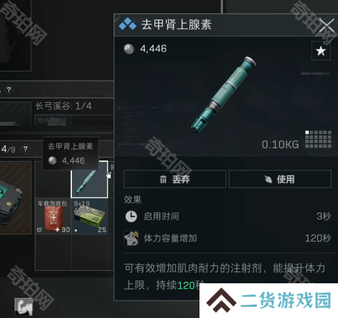Select the 9x19 ammo box item
The width and height of the screenshot is (338, 318).
[90, 216]
